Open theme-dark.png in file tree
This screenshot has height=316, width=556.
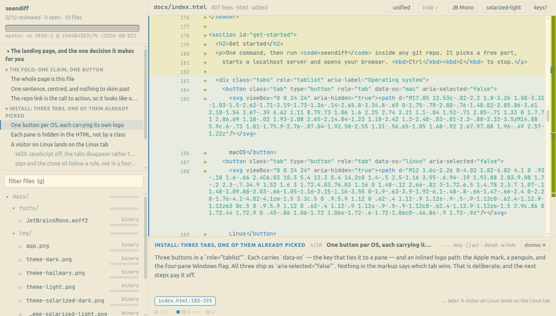pos(49,259)
